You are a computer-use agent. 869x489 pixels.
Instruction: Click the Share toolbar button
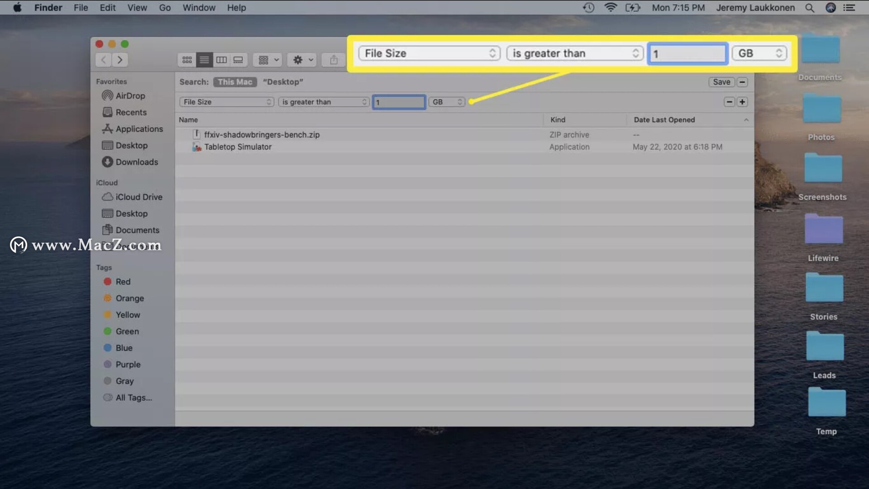334,60
